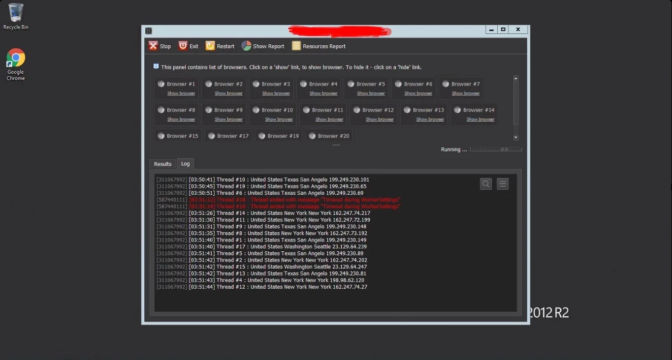The width and height of the screenshot is (672, 360).
Task: Click the application icon in title bar
Action: click(x=149, y=30)
